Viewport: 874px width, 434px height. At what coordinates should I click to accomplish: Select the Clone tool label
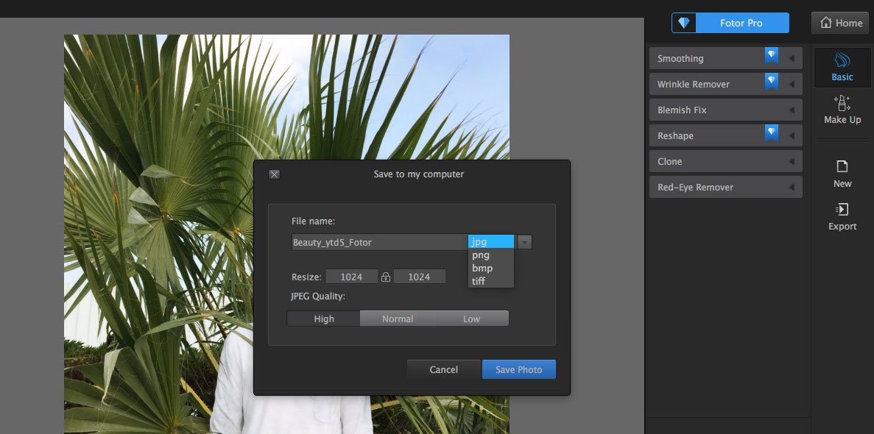669,161
